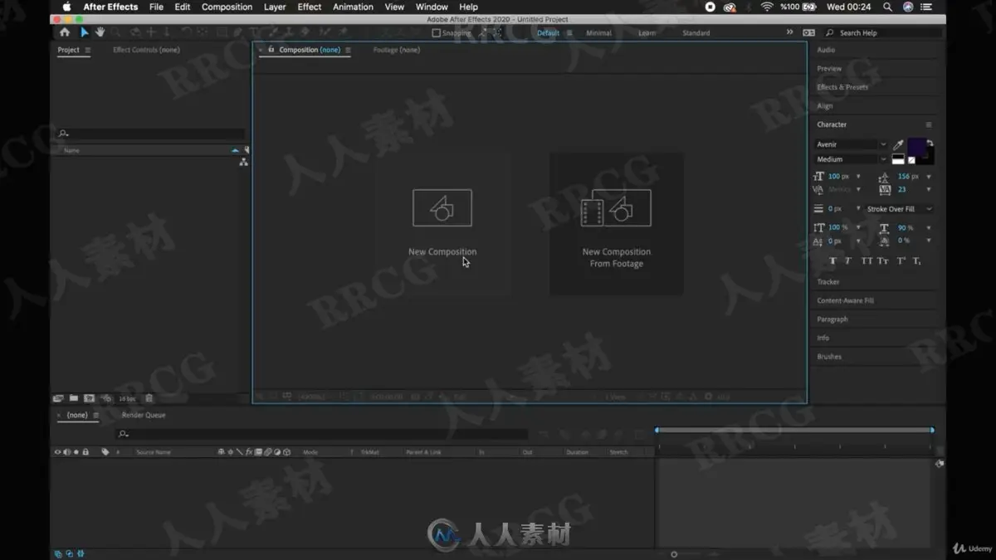996x560 pixels.
Task: Open the Medium font style dropdown
Action: 851,159
